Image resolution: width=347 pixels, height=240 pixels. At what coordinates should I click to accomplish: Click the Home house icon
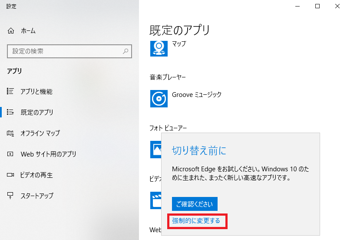(10, 30)
